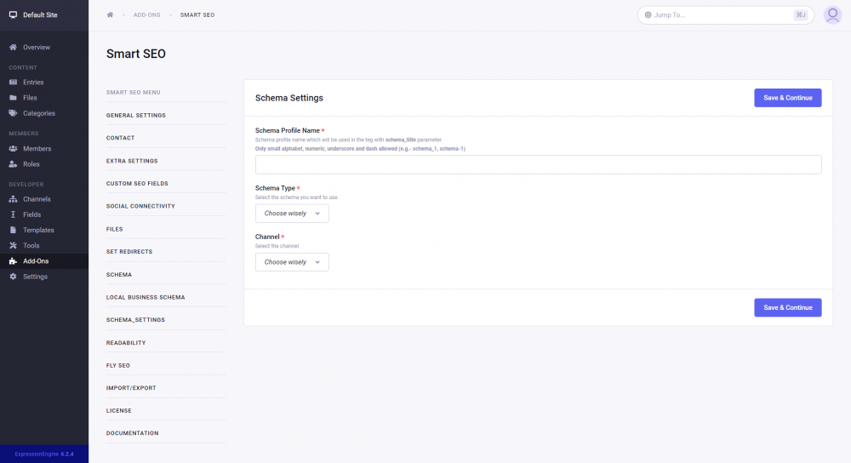
Task: Focus the Schema Profile Name text field
Action: 538,165
